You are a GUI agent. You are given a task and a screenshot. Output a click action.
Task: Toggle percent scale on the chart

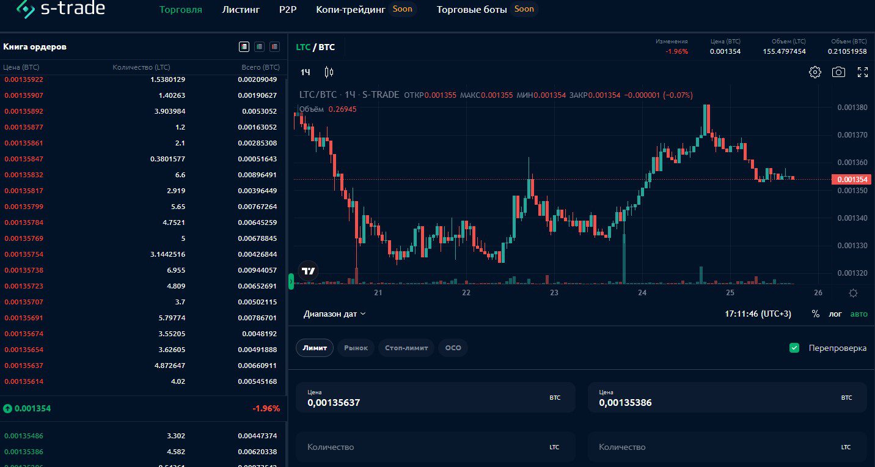[x=815, y=314]
